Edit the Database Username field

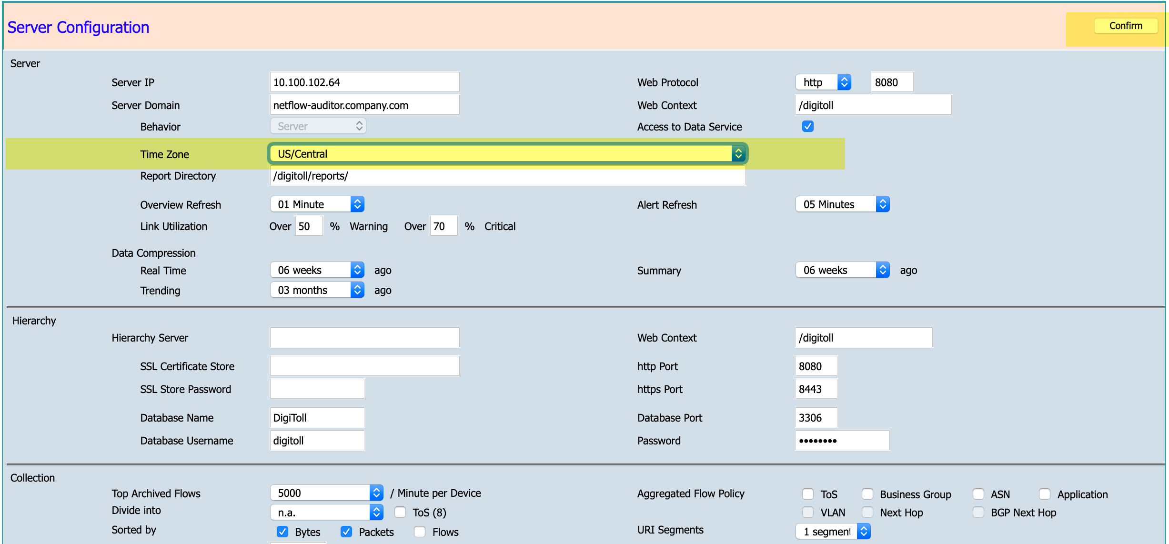click(317, 440)
